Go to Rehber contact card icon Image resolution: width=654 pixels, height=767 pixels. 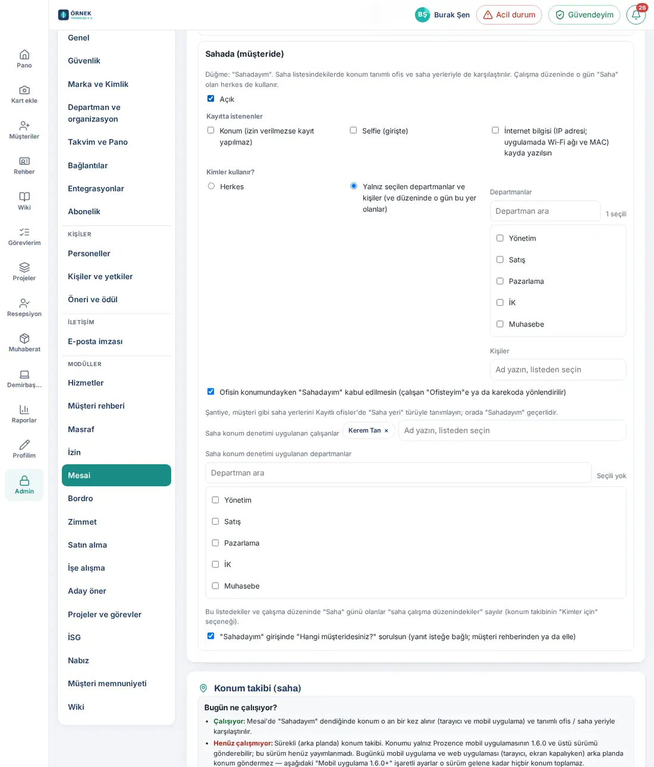24,161
